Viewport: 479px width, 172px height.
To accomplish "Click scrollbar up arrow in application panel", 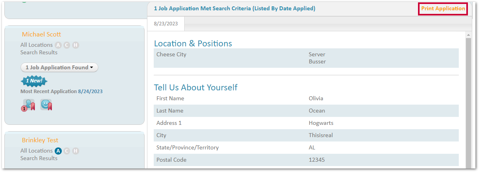I will pos(469,35).
